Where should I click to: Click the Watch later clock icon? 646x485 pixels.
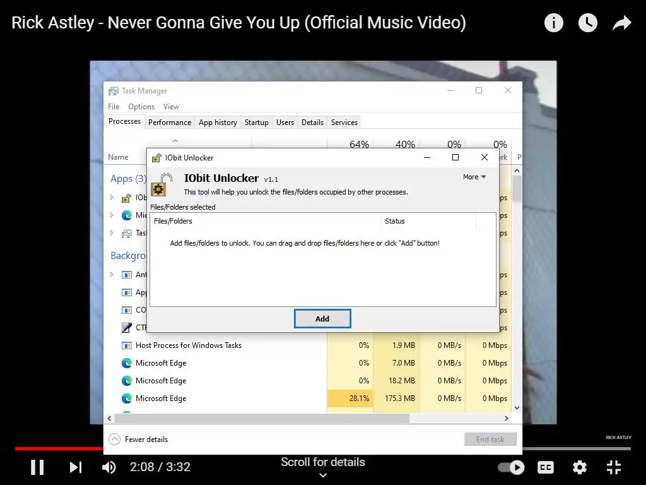[x=587, y=23]
